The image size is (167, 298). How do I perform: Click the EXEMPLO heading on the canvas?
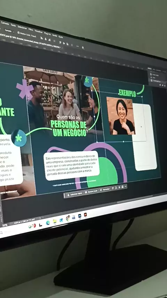(x=127, y=93)
